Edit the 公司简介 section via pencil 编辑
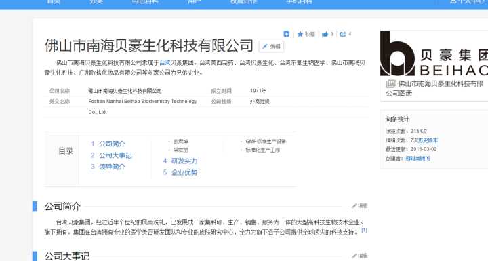 click(360, 206)
